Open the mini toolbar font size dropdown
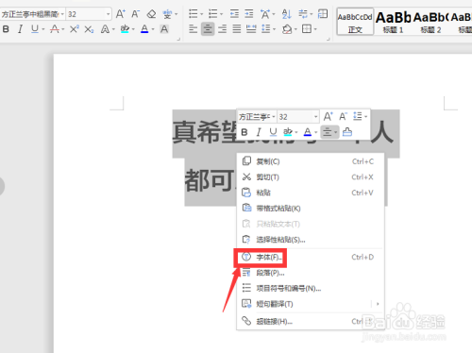 315,117
